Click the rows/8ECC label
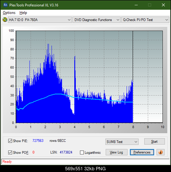This screenshot has height=172, width=171. [58, 140]
